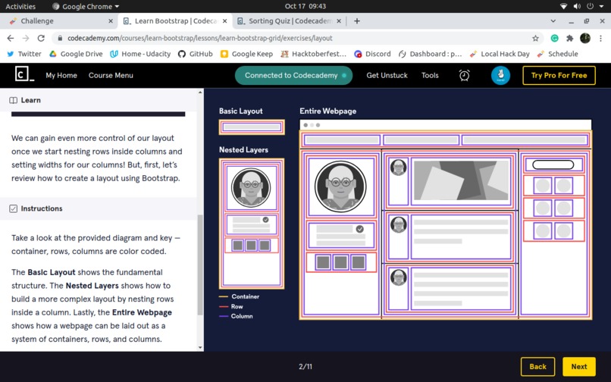The image size is (611, 382).
Task: Click the browser forward arrow
Action: (26, 38)
